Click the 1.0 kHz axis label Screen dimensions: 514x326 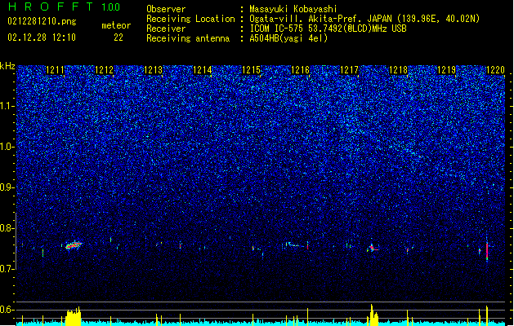pyautogui.click(x=7, y=147)
